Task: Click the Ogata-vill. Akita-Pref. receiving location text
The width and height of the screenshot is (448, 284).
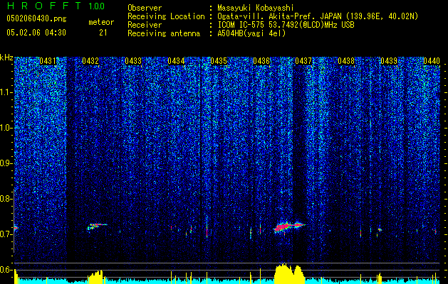Action: tap(318, 16)
